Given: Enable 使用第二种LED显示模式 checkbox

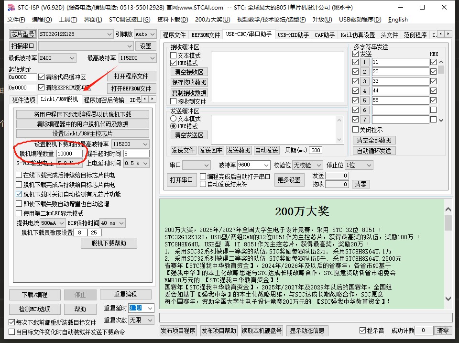Looking at the screenshot, I should click(x=19, y=213).
